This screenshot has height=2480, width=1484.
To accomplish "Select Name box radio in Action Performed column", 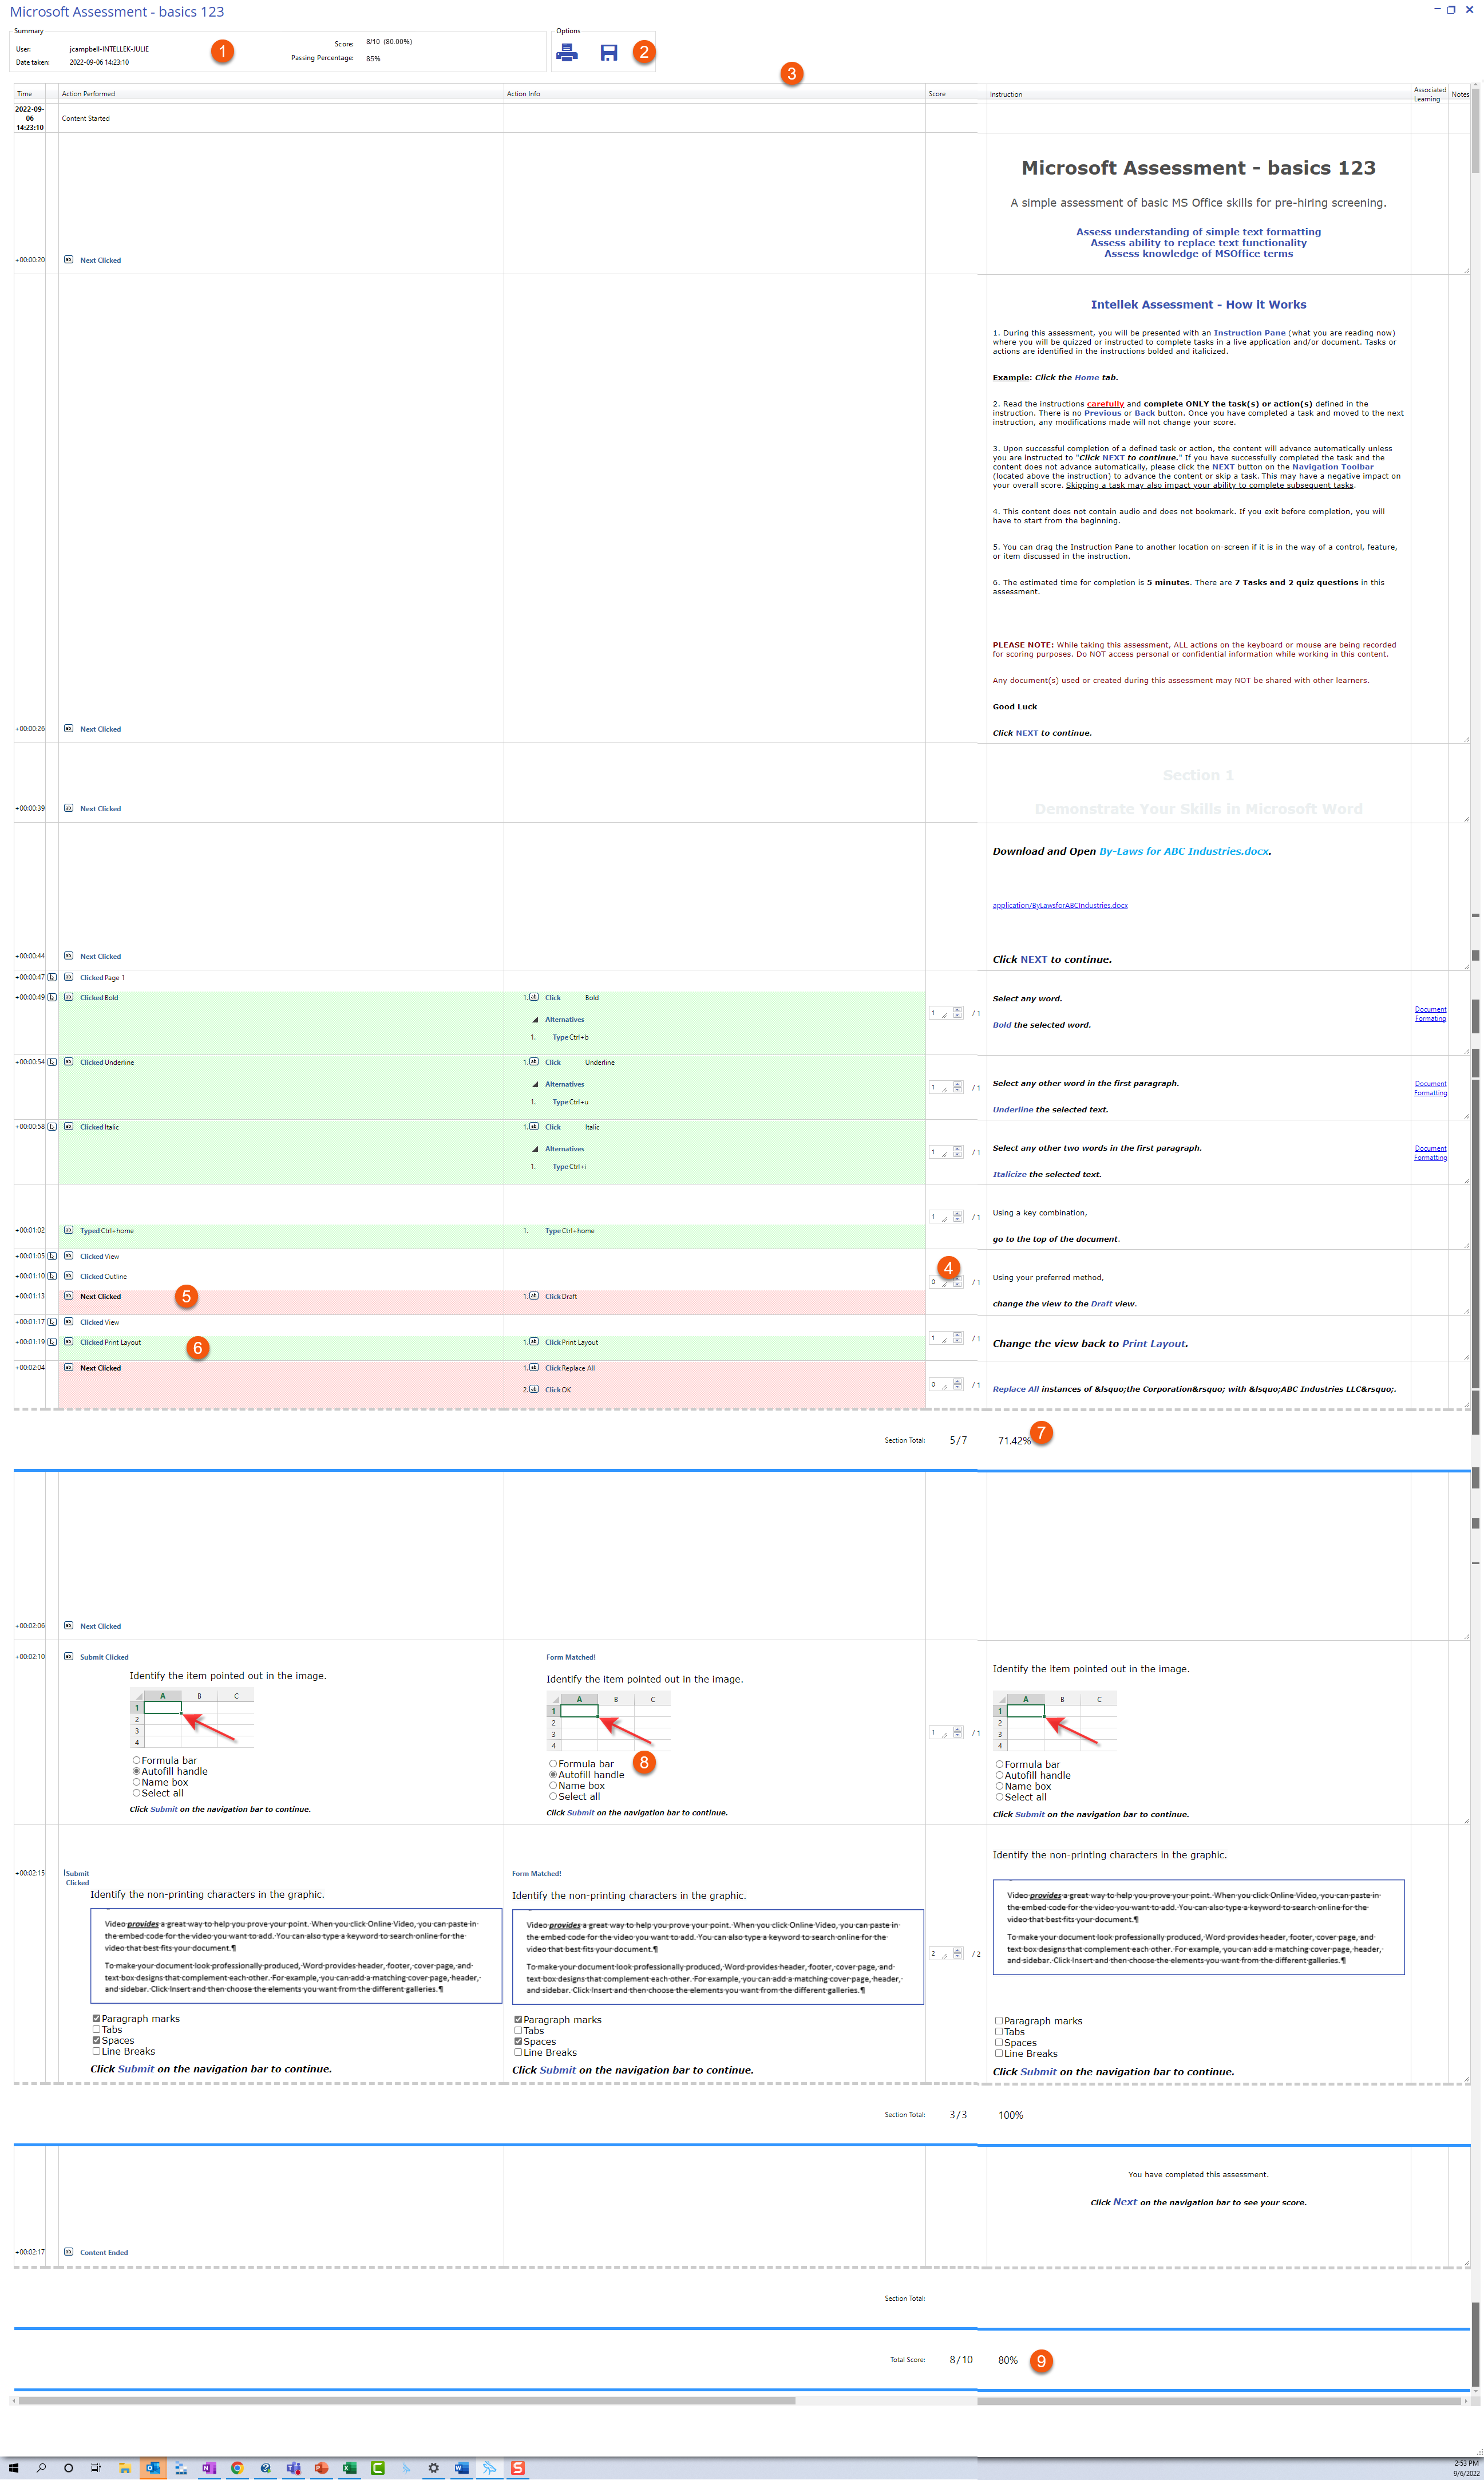I will pyautogui.click(x=136, y=1782).
